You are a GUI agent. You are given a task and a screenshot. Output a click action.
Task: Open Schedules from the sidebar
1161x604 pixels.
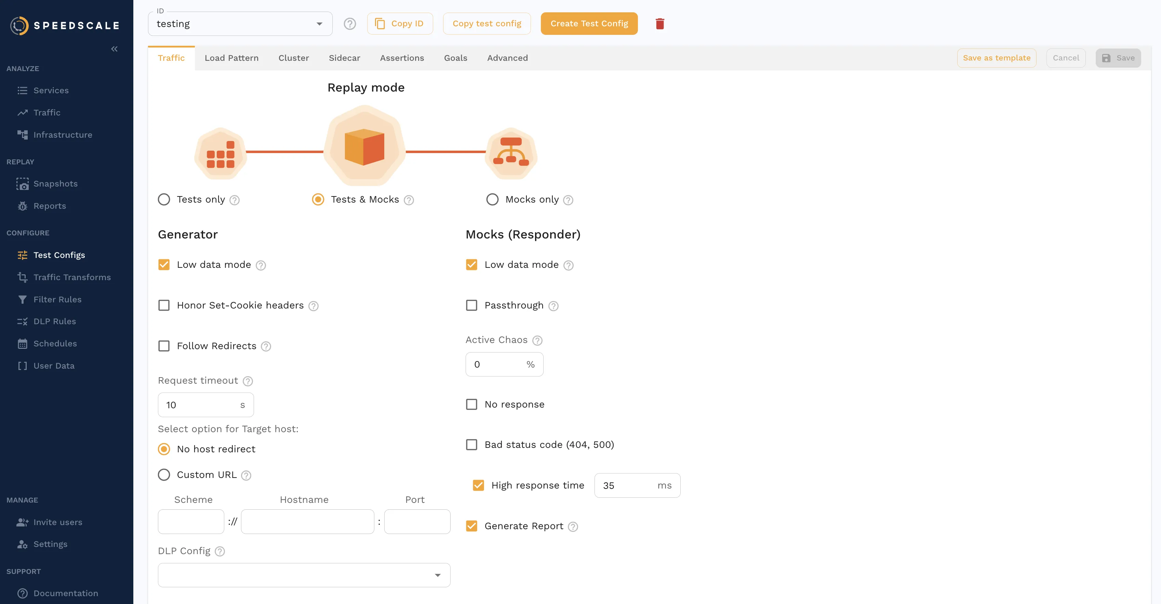pos(55,343)
